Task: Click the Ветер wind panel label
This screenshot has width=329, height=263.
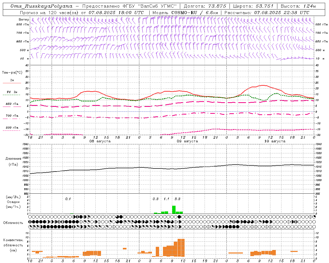Action: [x=24, y=20]
